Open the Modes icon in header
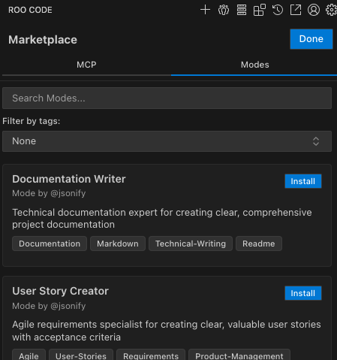 click(x=224, y=10)
